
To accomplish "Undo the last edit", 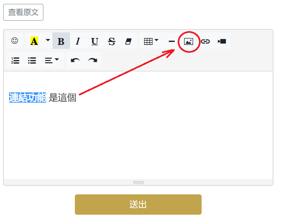I will coord(75,60).
